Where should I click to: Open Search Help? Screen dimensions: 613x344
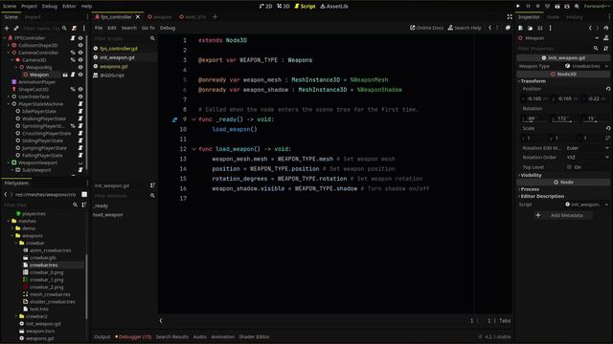[464, 28]
